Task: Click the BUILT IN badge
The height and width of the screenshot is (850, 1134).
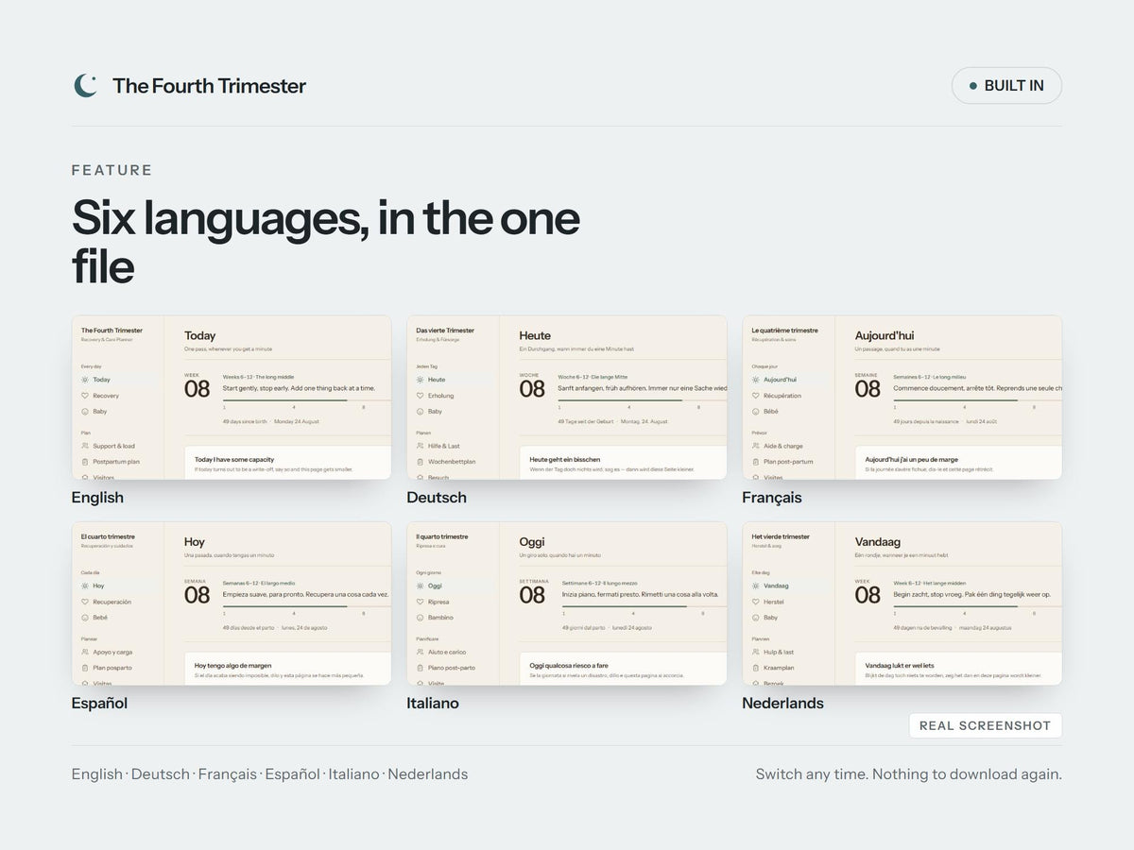Action: click(1006, 86)
